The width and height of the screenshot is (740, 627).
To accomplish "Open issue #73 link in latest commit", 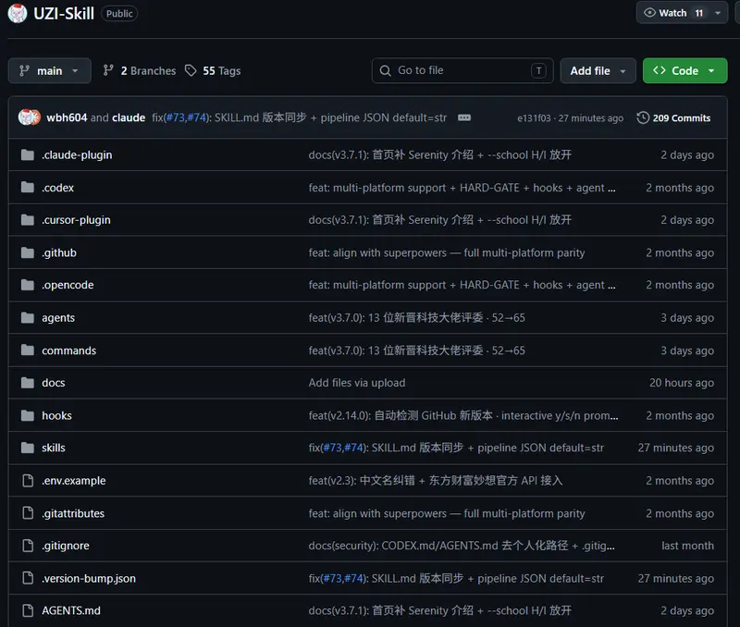I will click(x=175, y=117).
